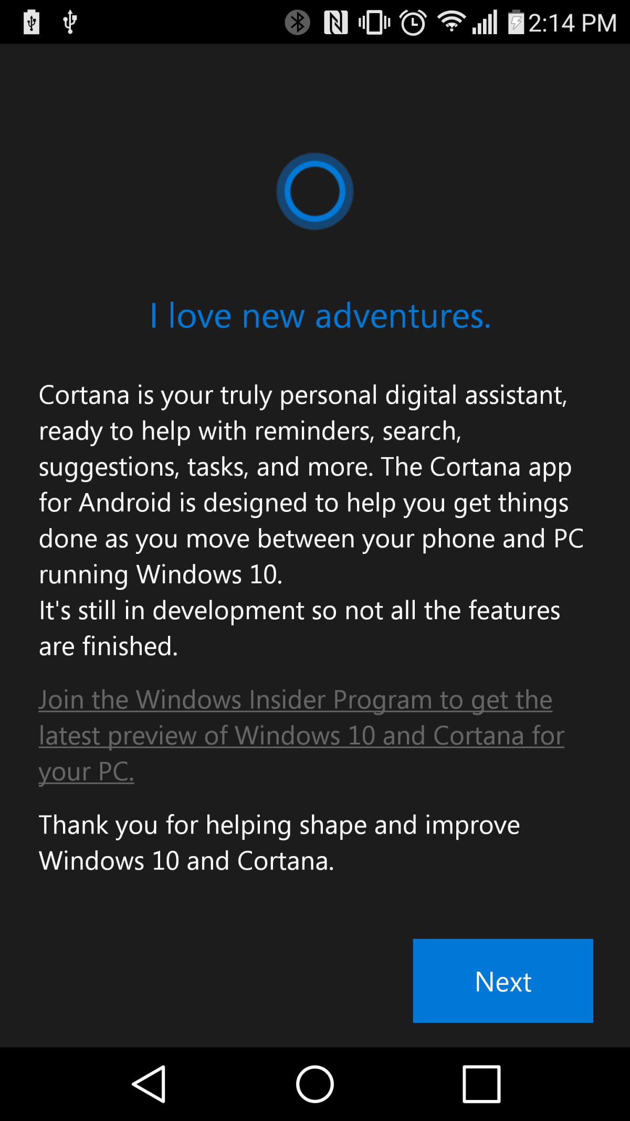
Task: Tap the Wi-Fi signal icon
Action: (x=451, y=22)
